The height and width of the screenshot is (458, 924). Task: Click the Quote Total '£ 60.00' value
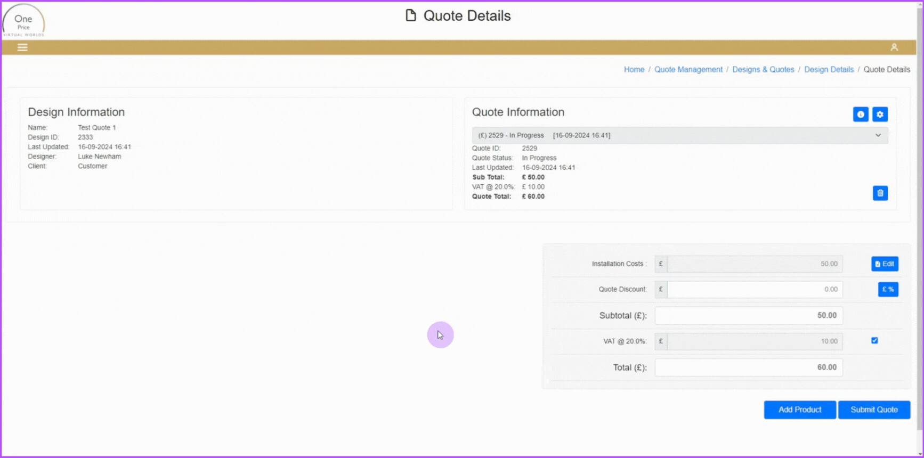coord(533,197)
